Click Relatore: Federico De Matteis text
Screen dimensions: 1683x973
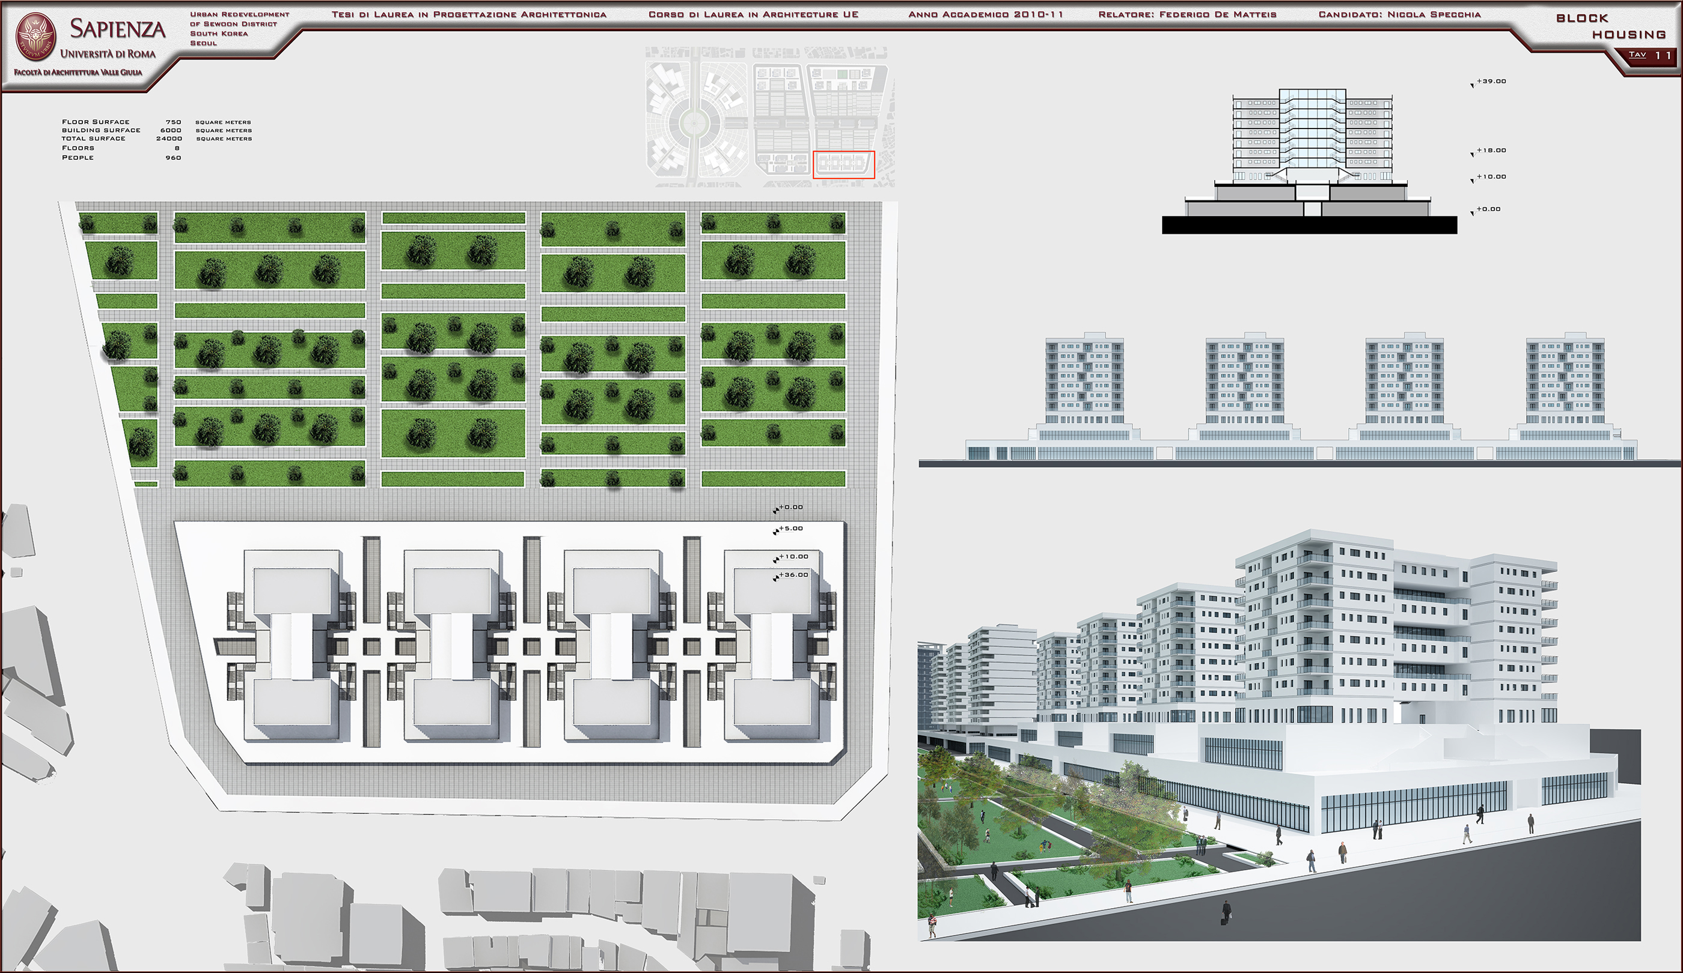tap(1187, 14)
